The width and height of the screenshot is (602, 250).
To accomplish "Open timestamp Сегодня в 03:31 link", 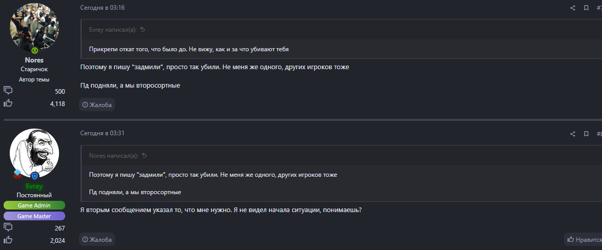I will pos(103,133).
